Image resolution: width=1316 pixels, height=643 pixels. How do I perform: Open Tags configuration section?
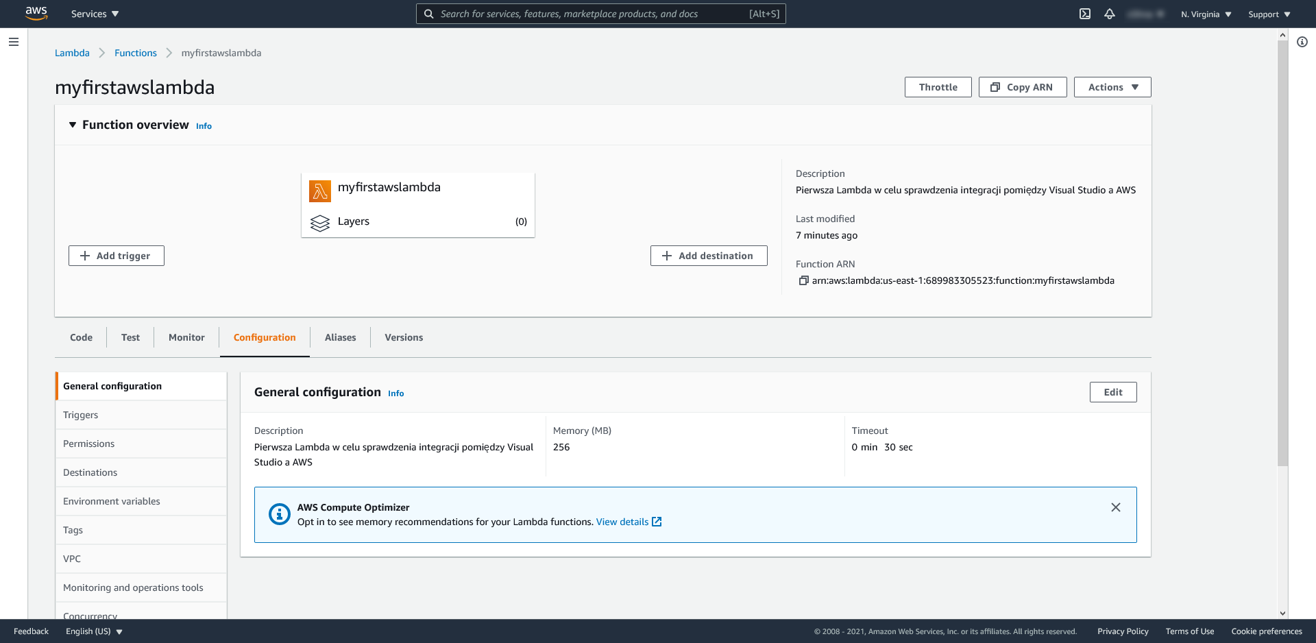tap(141, 530)
